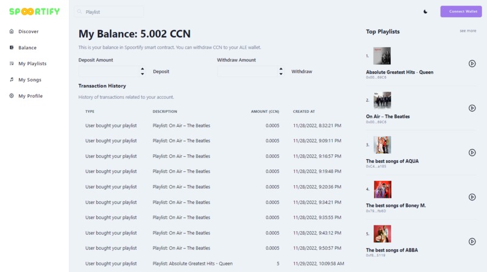Open the ABBA album cover thumbnail
The width and height of the screenshot is (487, 272).
382,234
